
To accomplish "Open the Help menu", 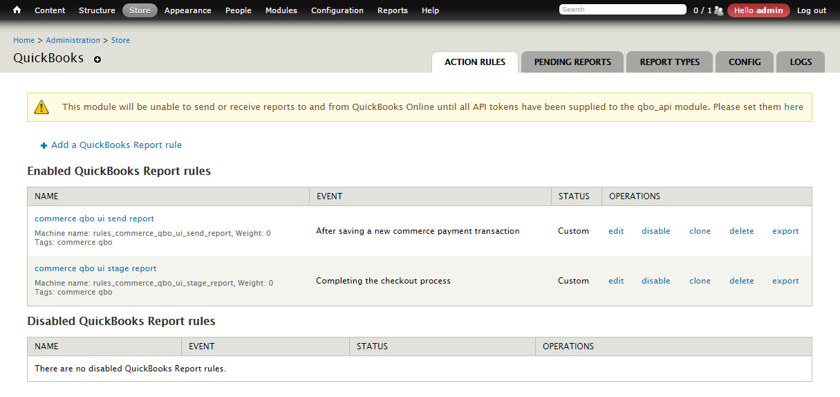I will point(430,10).
